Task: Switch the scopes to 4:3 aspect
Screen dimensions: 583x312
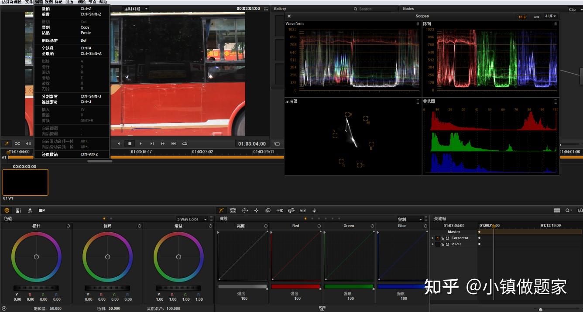Action: click(536, 17)
